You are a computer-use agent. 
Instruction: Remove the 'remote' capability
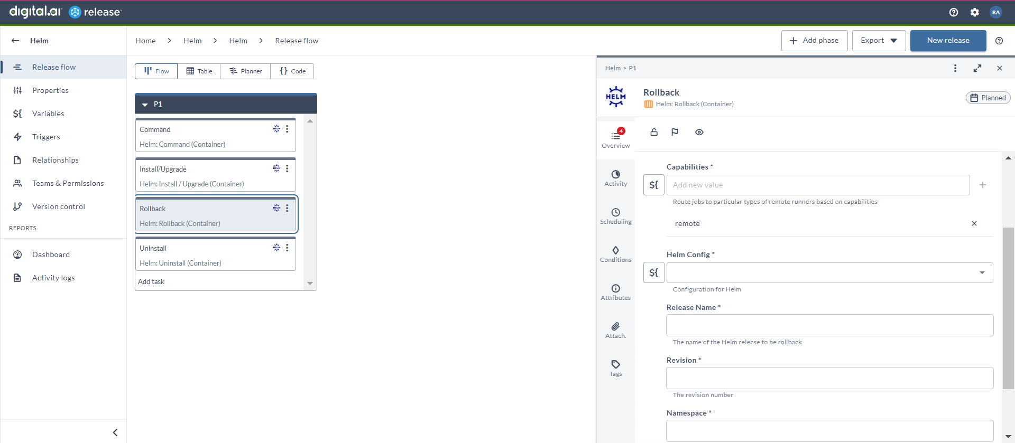point(974,223)
